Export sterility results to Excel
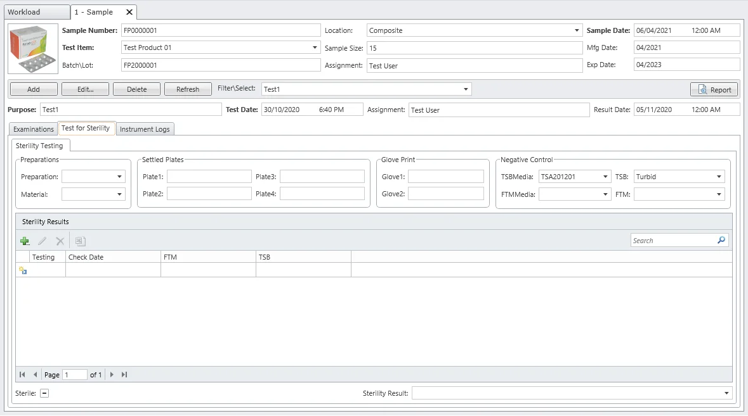The height and width of the screenshot is (416, 748). pyautogui.click(x=80, y=241)
